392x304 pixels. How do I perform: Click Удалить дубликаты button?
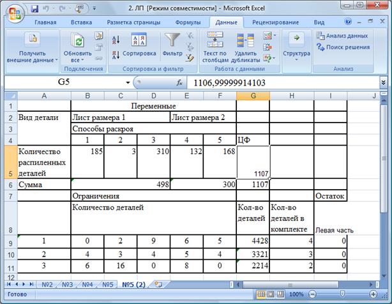[246, 47]
